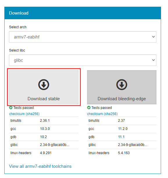This screenshot has width=168, height=178.
Task: Click green check icon under Download bleeding-edge
Action: tap(89, 107)
